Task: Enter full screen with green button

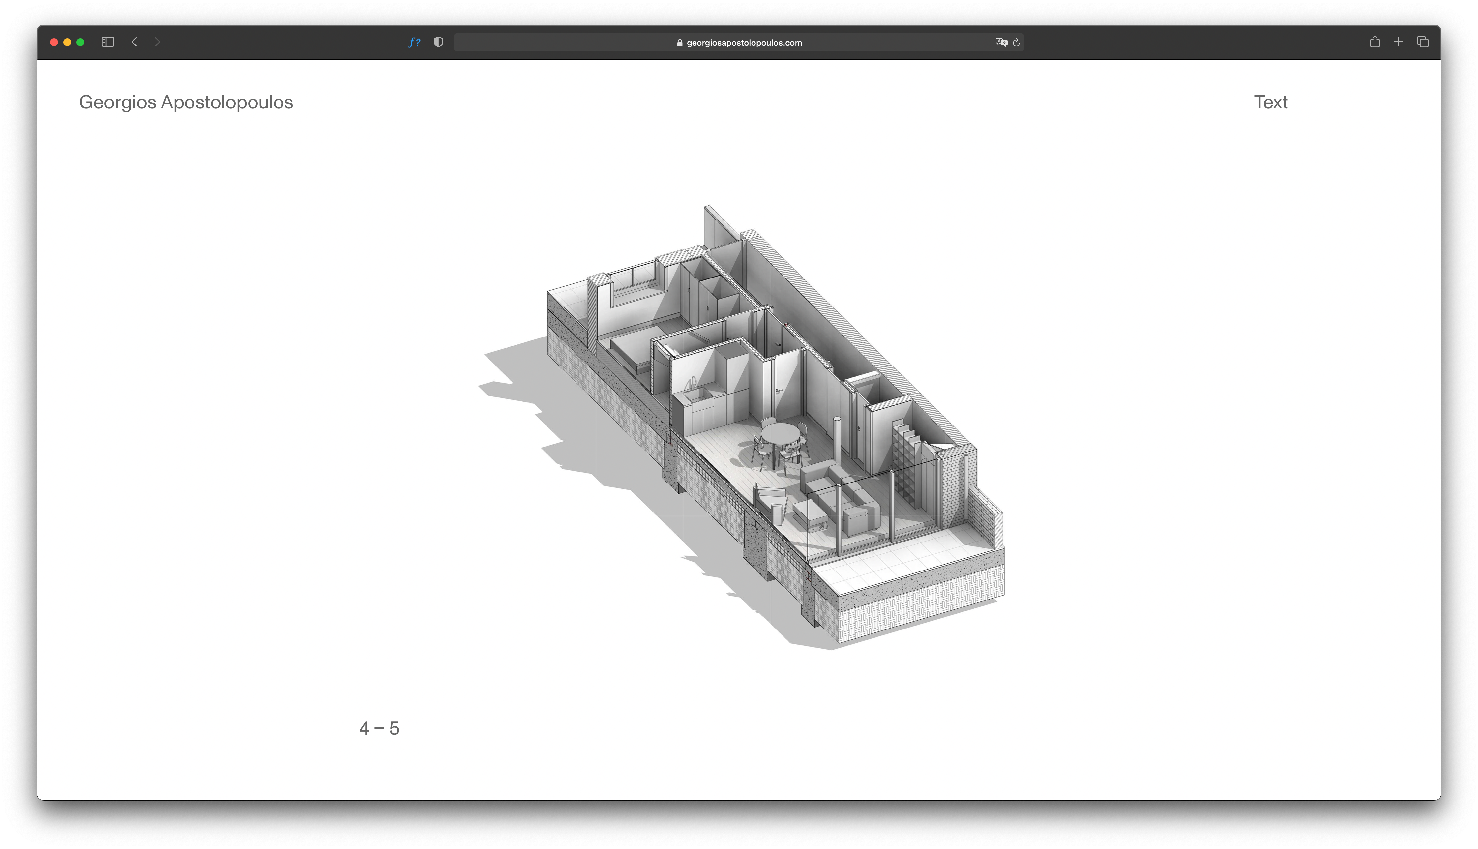Action: pyautogui.click(x=80, y=42)
